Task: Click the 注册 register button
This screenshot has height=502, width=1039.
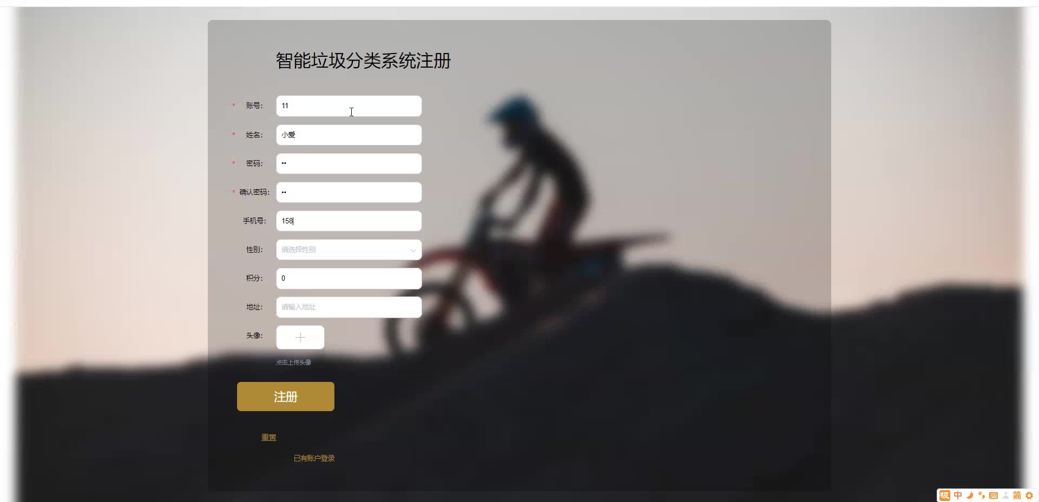Action: point(286,397)
